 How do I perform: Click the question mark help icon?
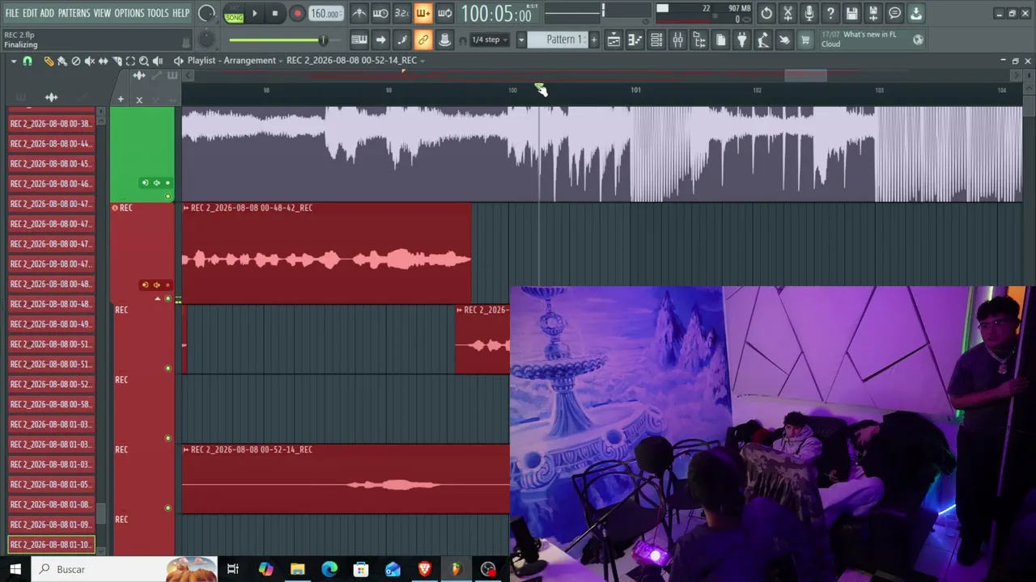coord(830,13)
